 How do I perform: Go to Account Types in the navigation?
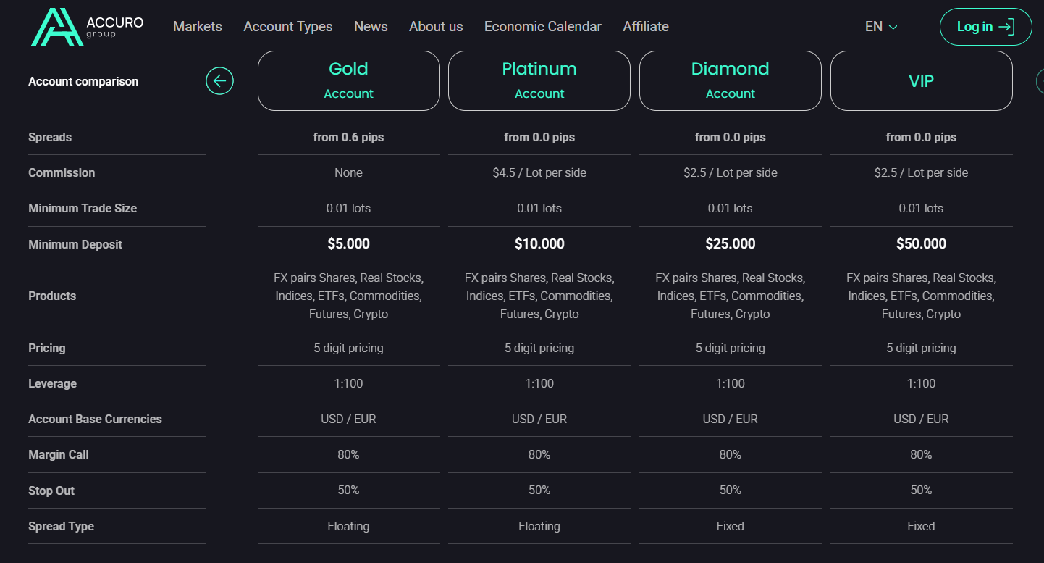(288, 27)
